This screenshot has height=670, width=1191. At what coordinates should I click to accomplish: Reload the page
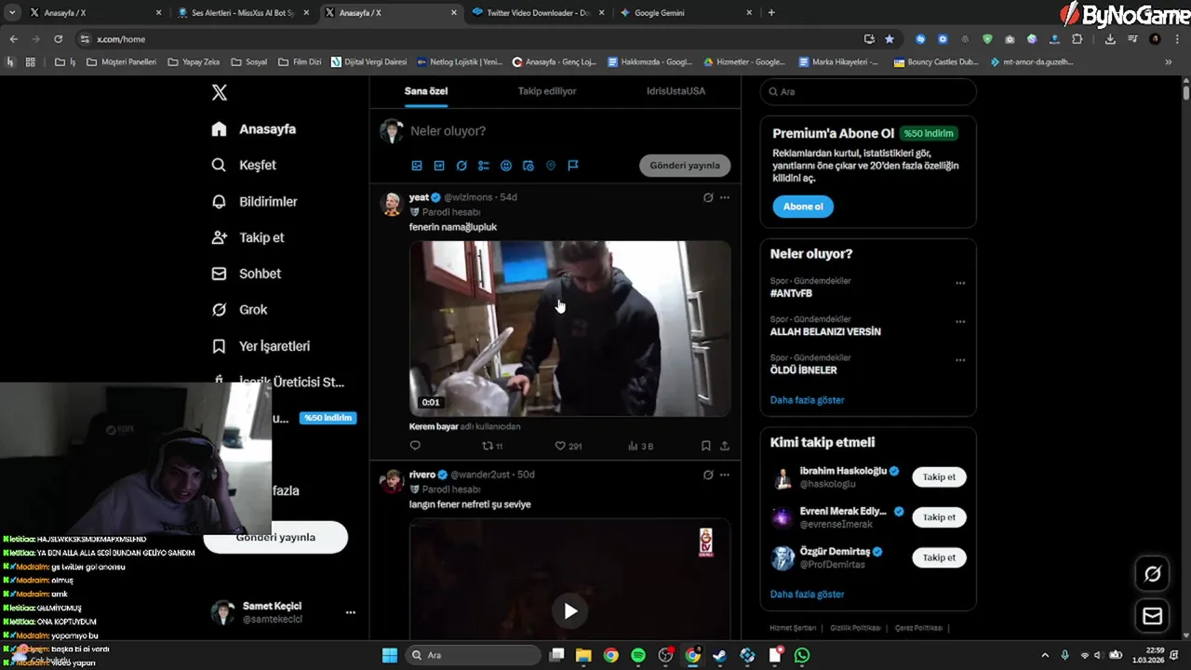pos(58,39)
